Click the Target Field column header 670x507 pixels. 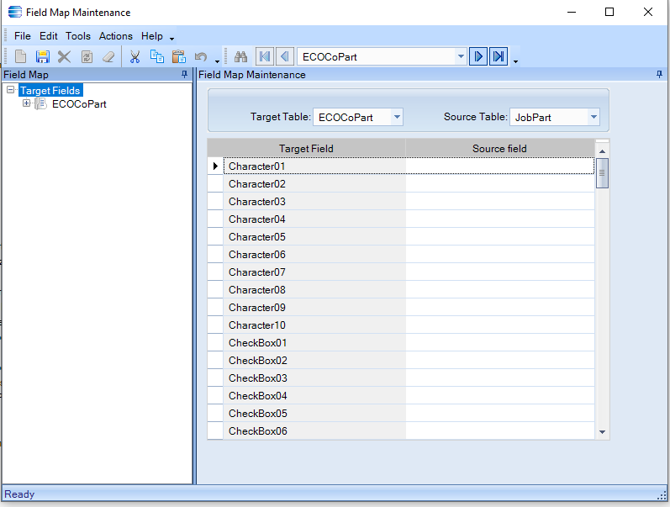(x=306, y=148)
